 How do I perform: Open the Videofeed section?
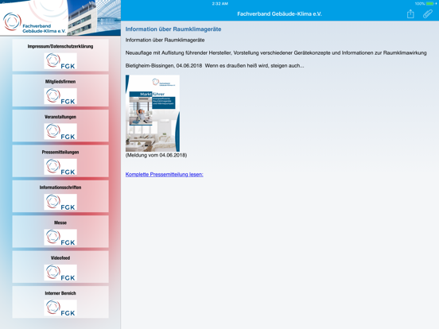tap(60, 266)
